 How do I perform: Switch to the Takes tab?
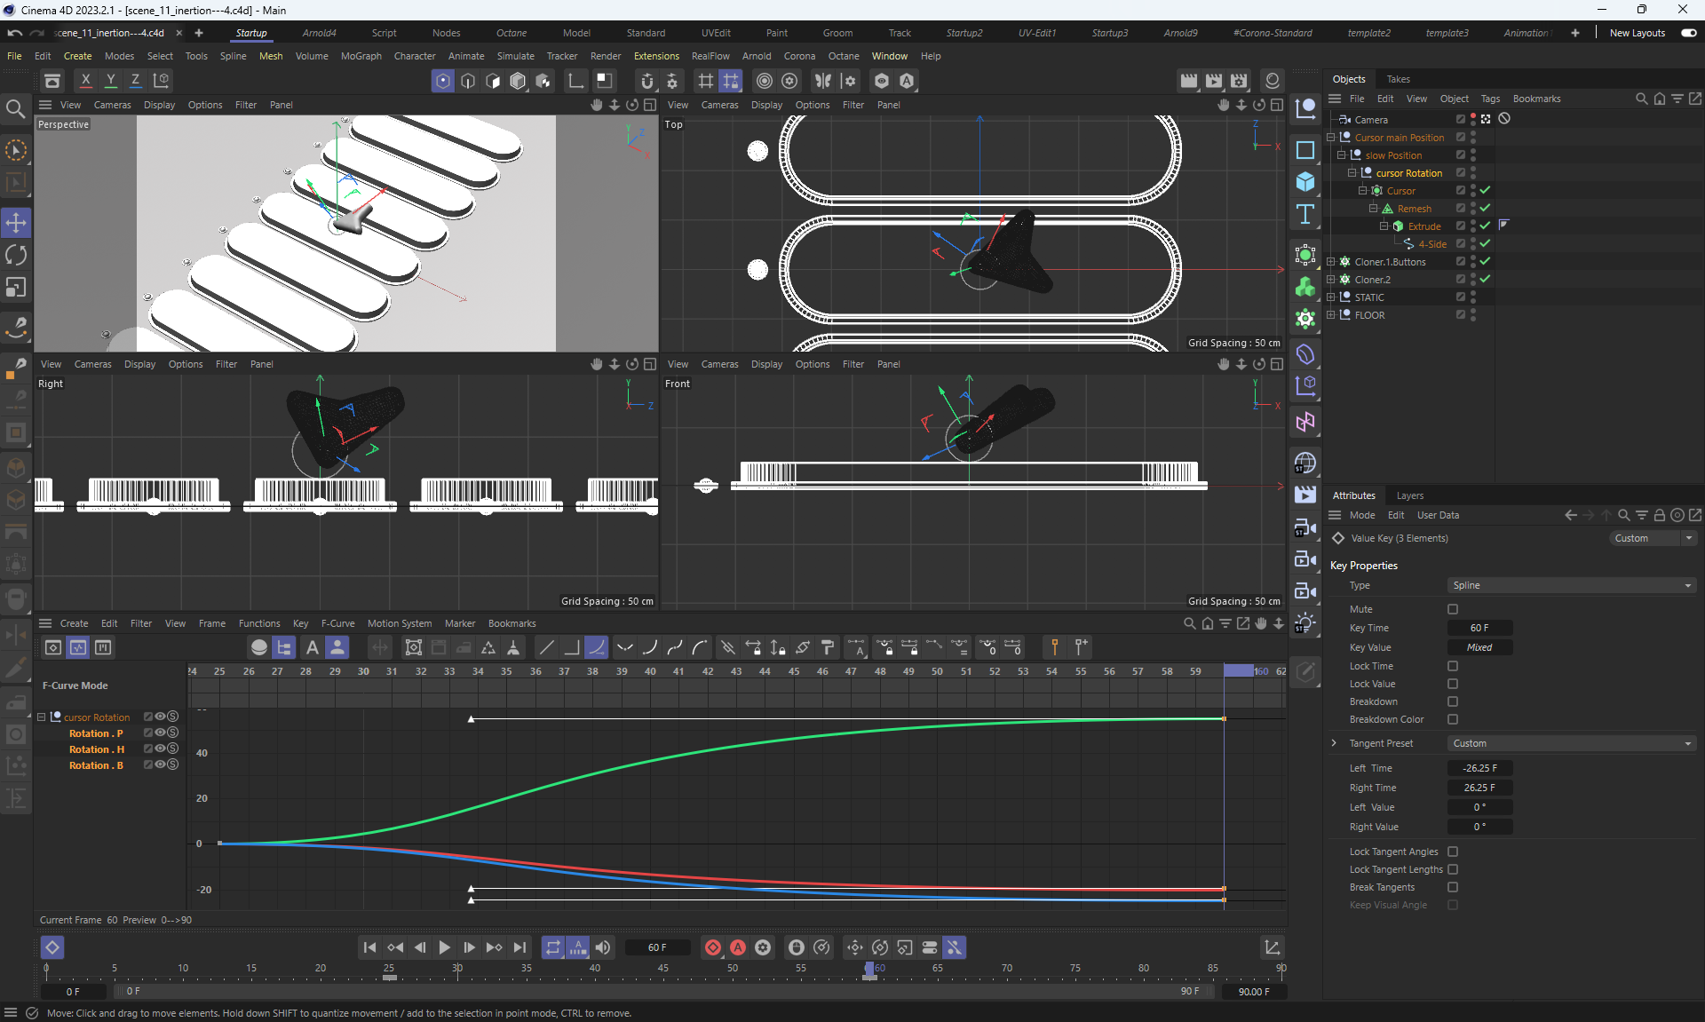coord(1398,79)
